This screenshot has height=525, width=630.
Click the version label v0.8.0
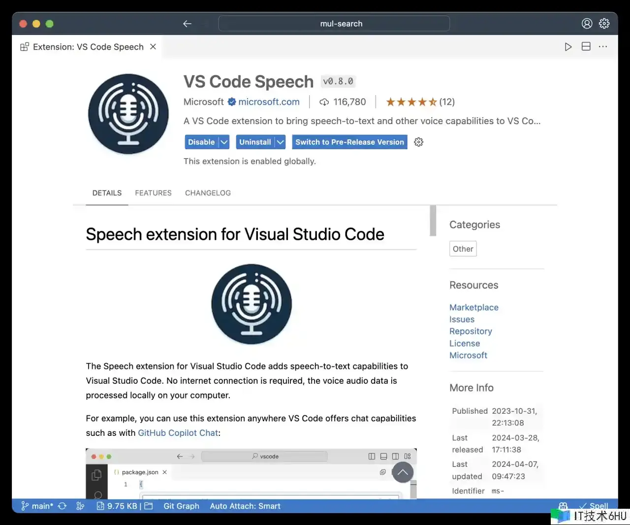pos(338,81)
